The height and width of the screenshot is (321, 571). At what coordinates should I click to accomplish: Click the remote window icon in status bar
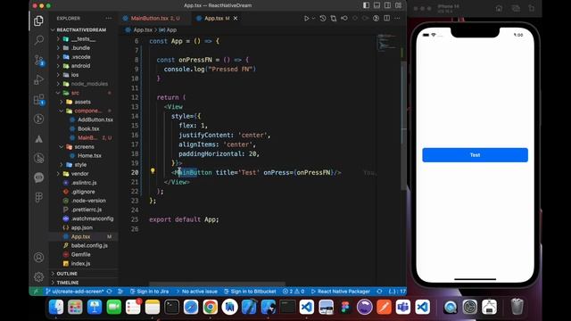36,292
